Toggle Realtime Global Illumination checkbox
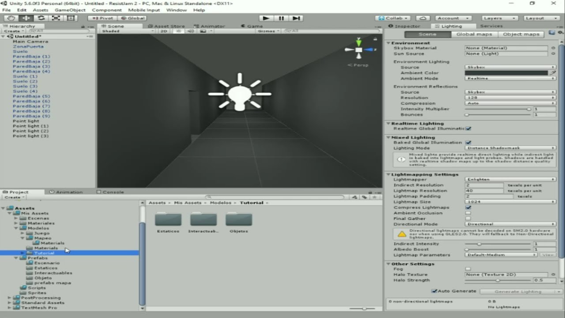Image resolution: width=565 pixels, height=318 pixels. click(x=468, y=129)
